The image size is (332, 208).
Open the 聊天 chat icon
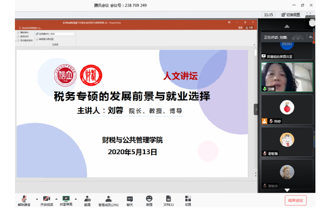point(129,201)
